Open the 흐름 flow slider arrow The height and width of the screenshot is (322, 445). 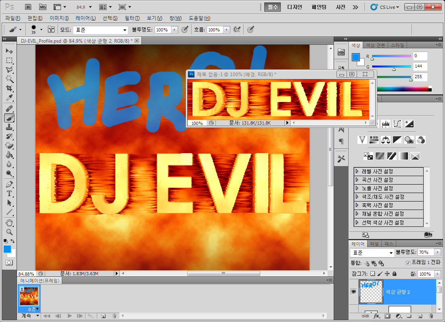226,30
